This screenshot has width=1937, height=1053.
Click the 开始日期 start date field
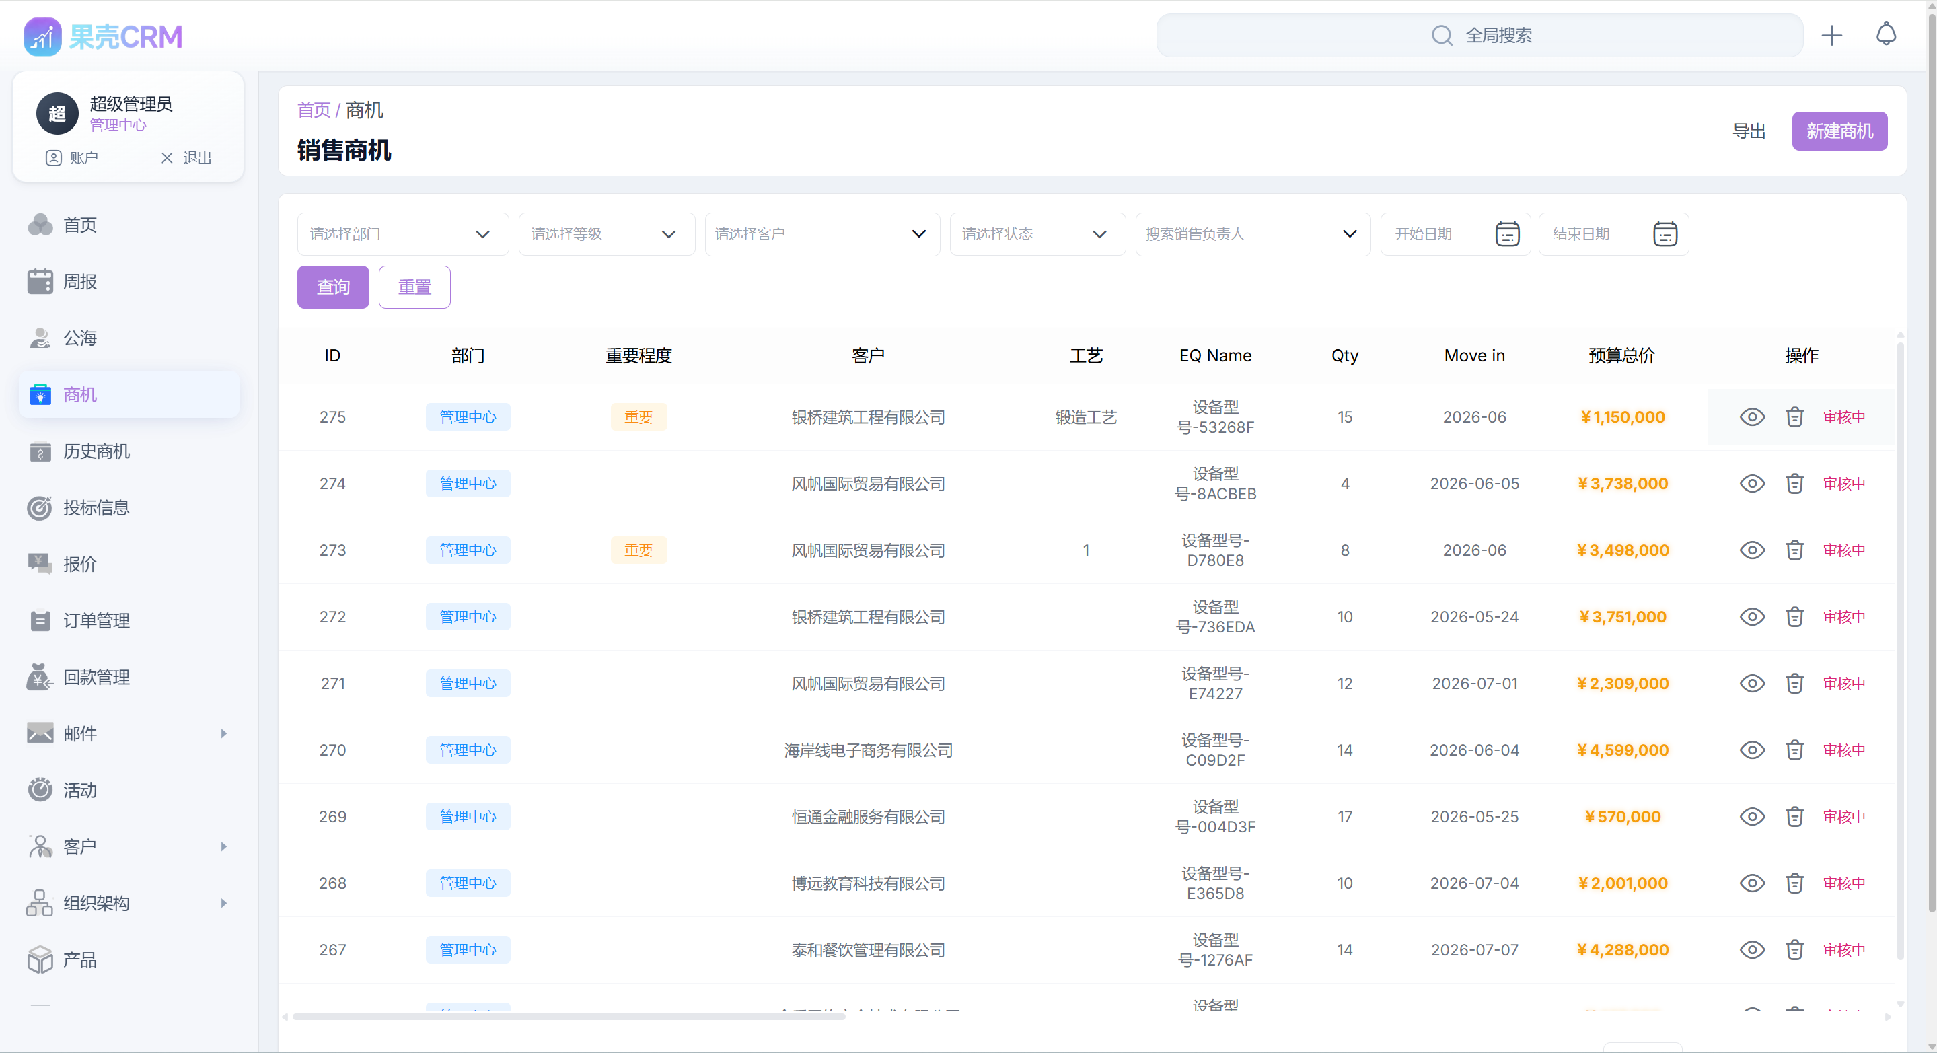[x=1442, y=234]
